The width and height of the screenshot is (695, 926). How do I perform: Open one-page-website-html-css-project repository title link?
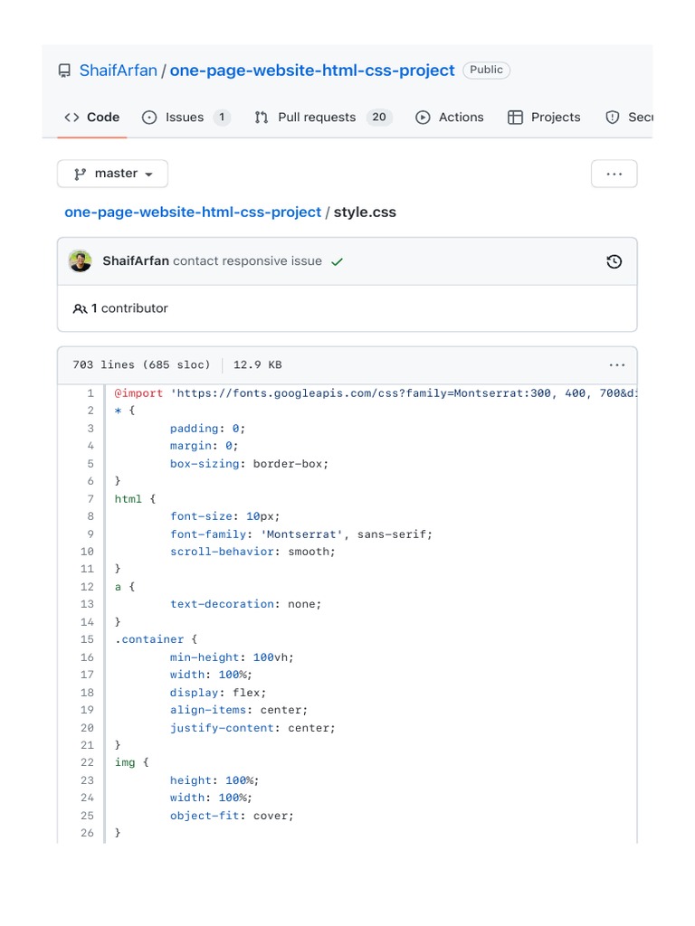coord(312,71)
